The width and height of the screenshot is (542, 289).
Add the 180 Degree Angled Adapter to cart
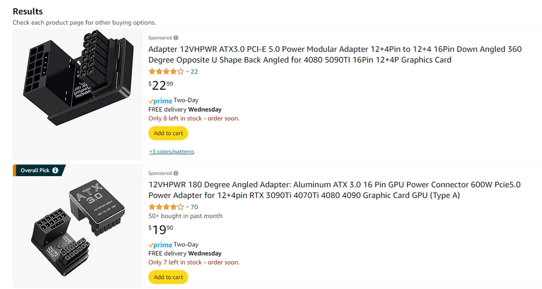coord(168,276)
